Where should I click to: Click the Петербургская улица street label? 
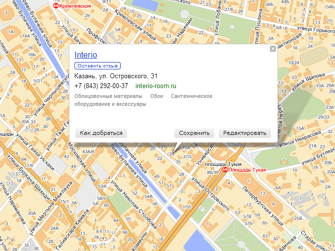tap(263, 206)
